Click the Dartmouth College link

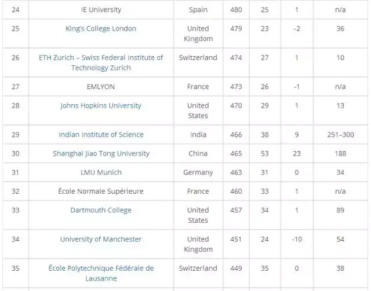(x=101, y=211)
